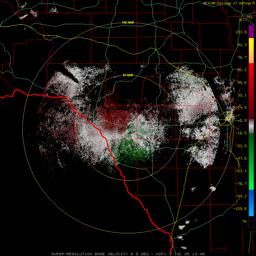Viewport: 256px width, 256px height.
Task: Click the blue segment of velocity color bar
Action: tap(251, 203)
